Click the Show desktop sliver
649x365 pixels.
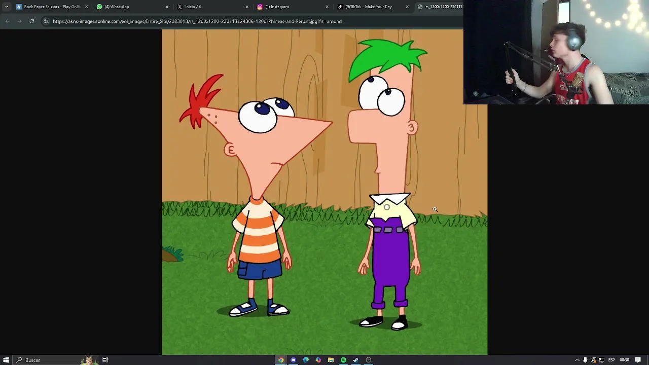(647, 360)
